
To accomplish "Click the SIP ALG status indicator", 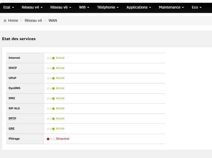I will click(51, 109).
